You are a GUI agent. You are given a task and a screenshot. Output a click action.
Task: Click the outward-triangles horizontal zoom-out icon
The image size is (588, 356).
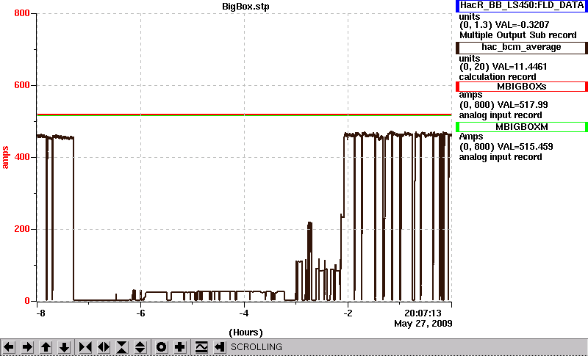click(x=104, y=347)
